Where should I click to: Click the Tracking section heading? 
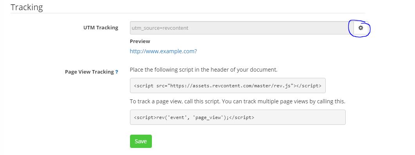(x=27, y=7)
